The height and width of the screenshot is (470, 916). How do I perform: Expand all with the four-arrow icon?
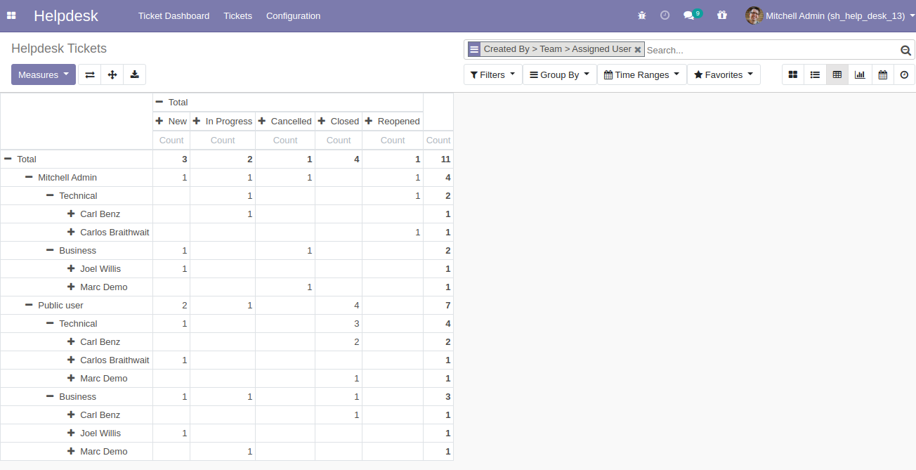tap(112, 74)
